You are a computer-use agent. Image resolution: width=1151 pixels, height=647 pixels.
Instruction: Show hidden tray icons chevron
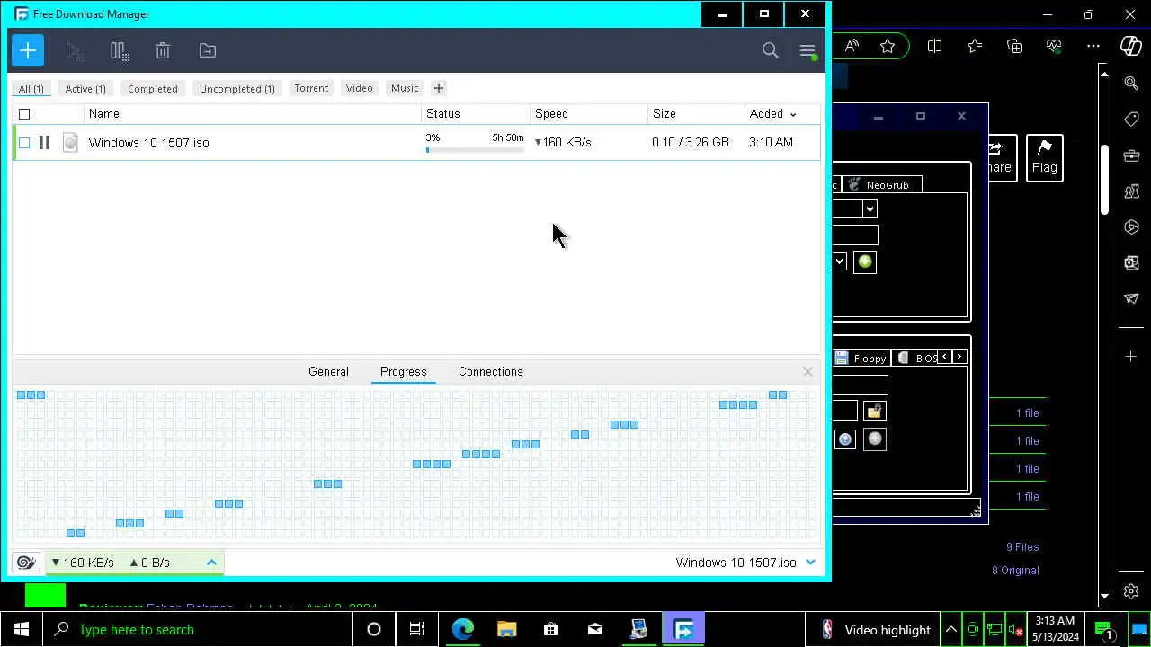click(950, 629)
